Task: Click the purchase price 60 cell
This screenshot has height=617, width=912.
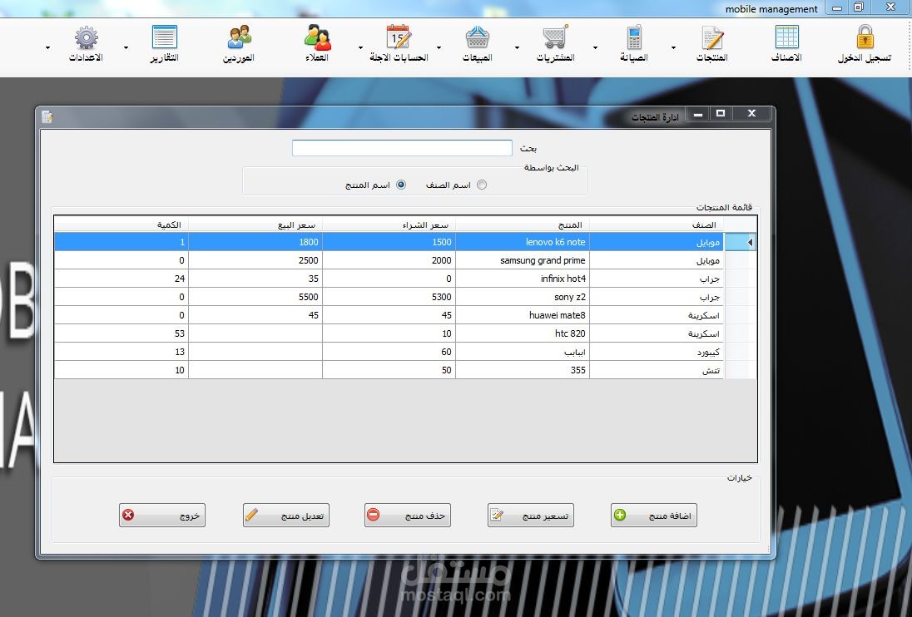Action: point(389,352)
